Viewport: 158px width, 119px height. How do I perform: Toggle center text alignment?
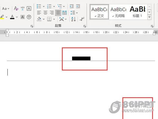pyautogui.click(x=45, y=13)
